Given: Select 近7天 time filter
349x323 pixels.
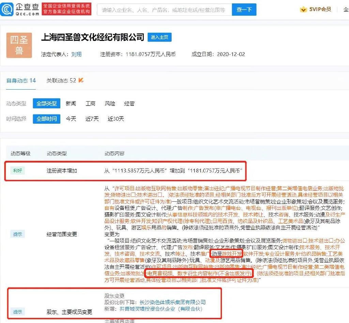Looking at the screenshot, I should point(92,119).
